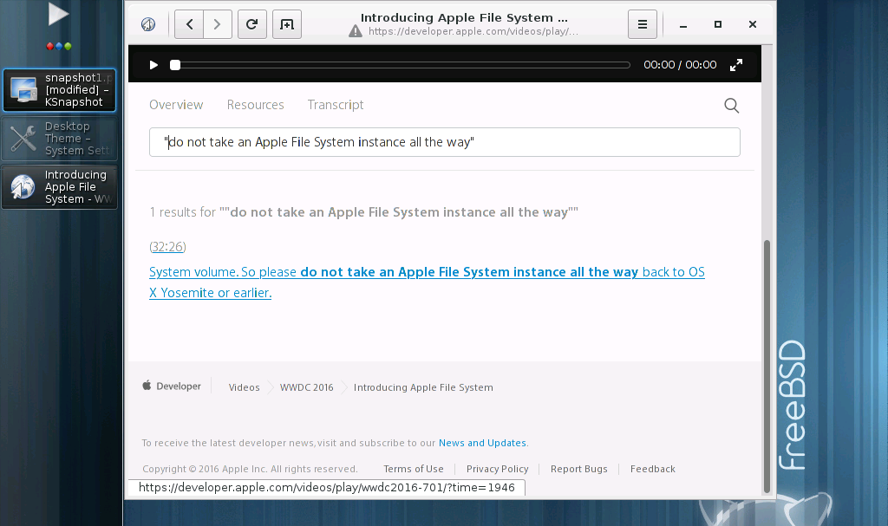Click the security warning triangle icon
Screen dimensions: 888x526
[x=355, y=31]
